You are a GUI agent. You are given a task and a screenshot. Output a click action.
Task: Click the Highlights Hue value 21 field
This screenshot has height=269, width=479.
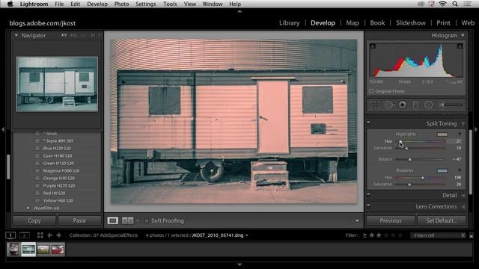point(455,141)
